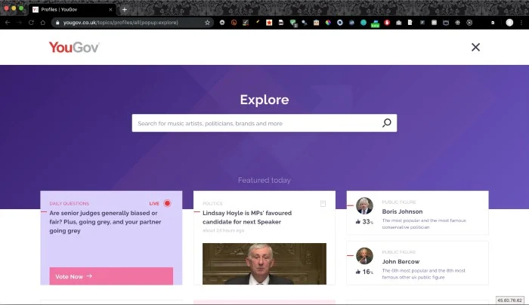Viewport: 529px width, 305px height.
Task: Click John Bercow's description text
Action: tap(423, 273)
